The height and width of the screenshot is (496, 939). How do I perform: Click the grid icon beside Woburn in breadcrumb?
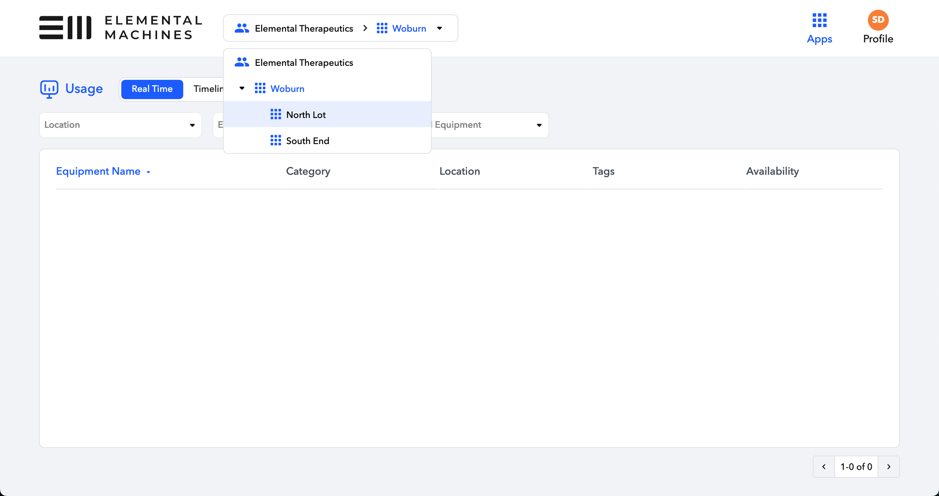pos(382,28)
